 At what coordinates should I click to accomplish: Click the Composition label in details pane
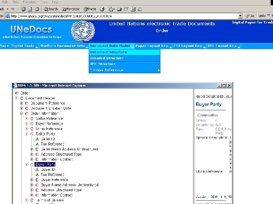(207, 115)
